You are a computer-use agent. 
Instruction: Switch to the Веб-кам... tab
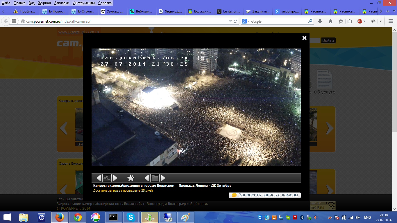[x=141, y=12]
